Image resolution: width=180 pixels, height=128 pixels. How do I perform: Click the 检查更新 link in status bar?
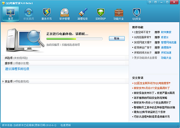coord(66,125)
